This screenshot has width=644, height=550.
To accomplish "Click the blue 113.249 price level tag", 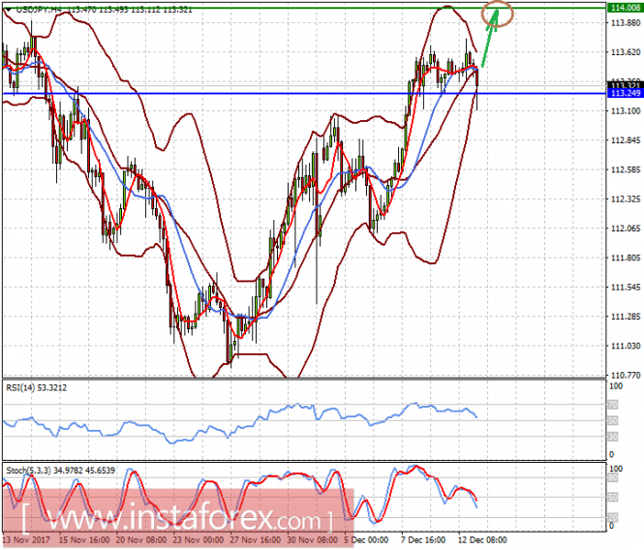I will click(x=625, y=93).
